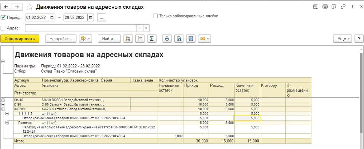Open calendar for end date 28.02.2022

click(91, 17)
